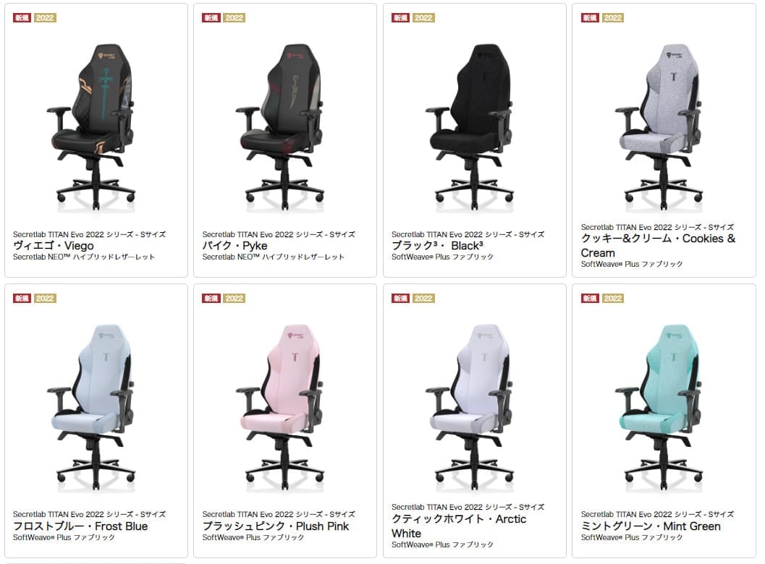The width and height of the screenshot is (765, 564).
Task: Click the gold 2022 badge on Pyke card
Action: [234, 18]
